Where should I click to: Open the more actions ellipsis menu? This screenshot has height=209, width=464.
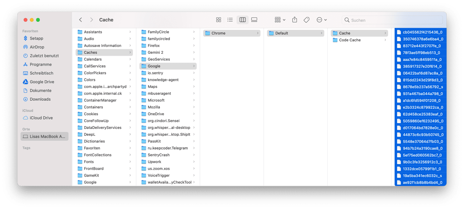321,20
